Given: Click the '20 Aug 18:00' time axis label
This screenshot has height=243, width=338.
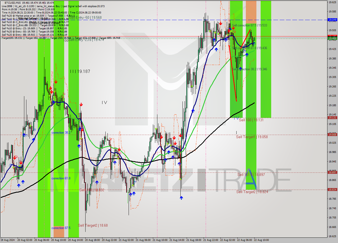Looking at the screenshot, I should pyautogui.click(x=92, y=240).
